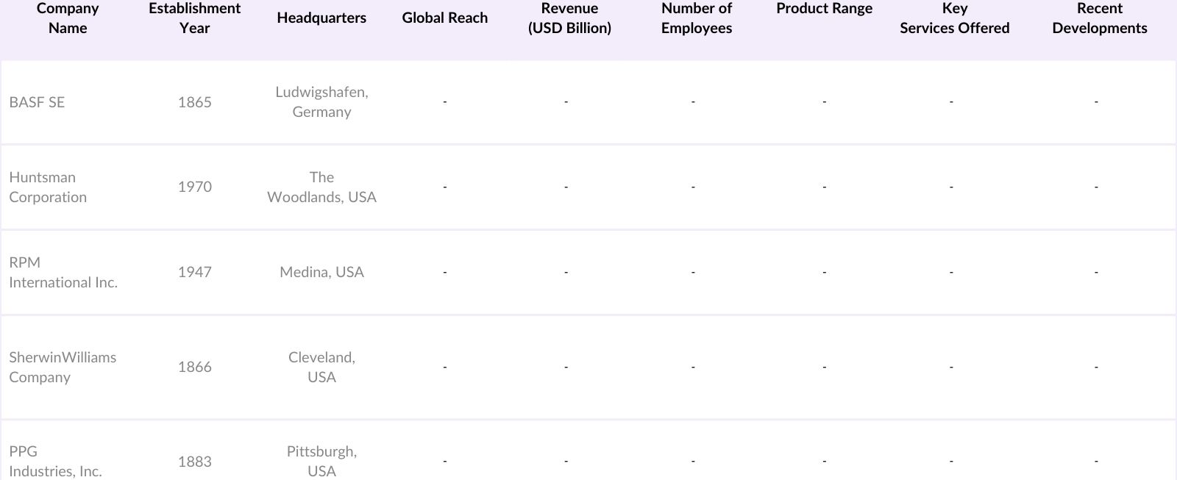This screenshot has height=480, width=1177.
Task: Click the Company Name column header
Action: (x=68, y=18)
